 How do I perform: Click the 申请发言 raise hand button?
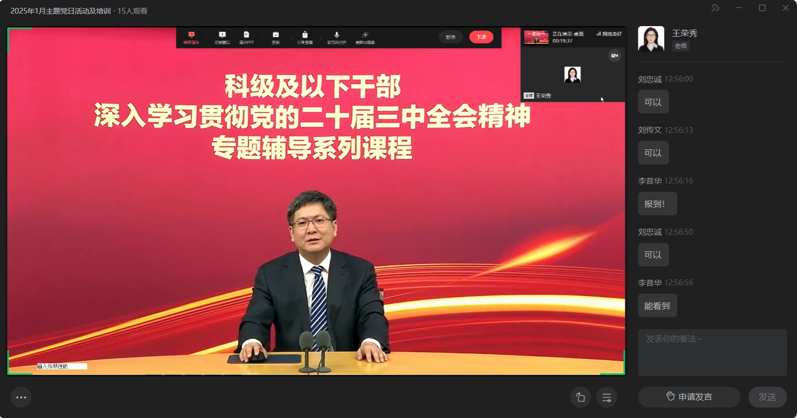click(x=689, y=397)
